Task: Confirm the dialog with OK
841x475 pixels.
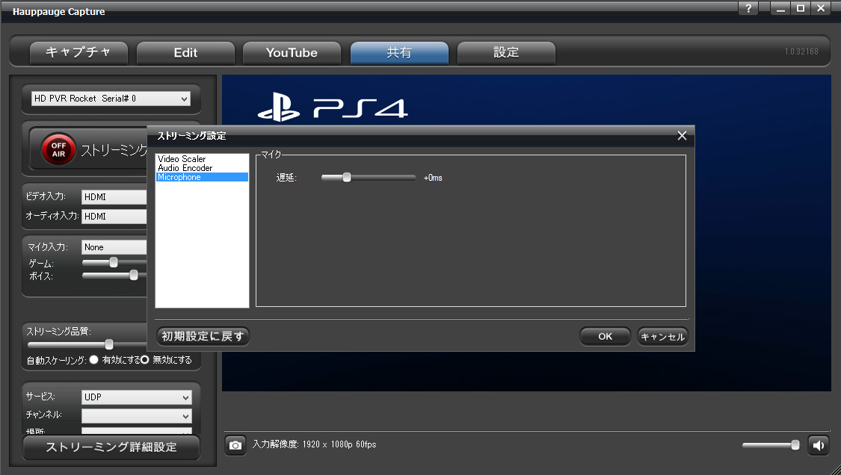Action: click(605, 336)
